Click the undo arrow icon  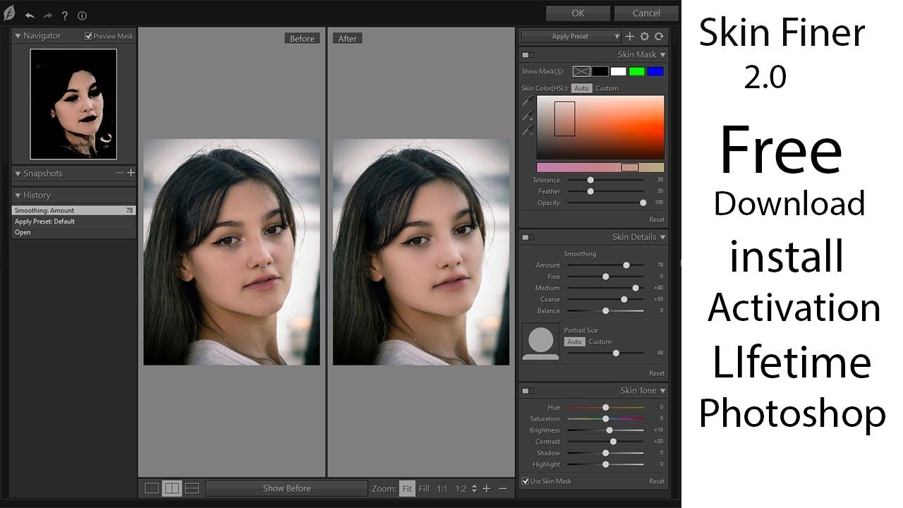[30, 15]
